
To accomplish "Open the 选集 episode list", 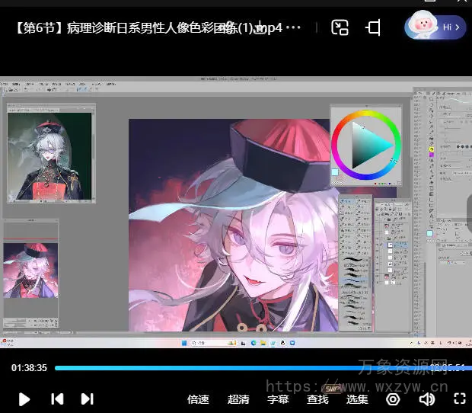I will (357, 399).
